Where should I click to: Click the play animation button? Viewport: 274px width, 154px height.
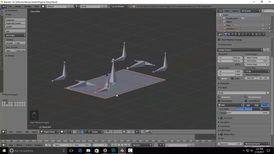pyautogui.click(x=122, y=145)
